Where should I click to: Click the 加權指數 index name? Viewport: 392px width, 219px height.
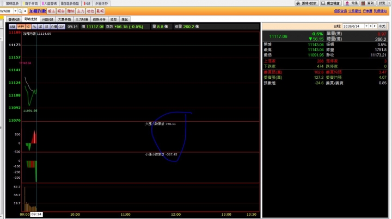pyautogui.click(x=38, y=11)
